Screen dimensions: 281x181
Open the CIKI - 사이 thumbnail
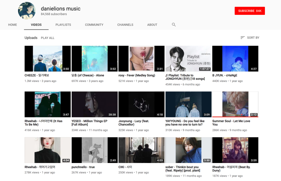141,150
